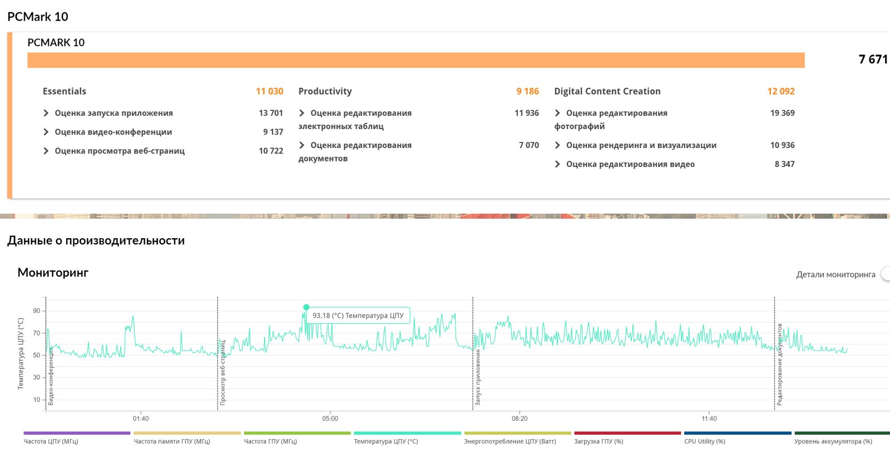Screen dimensions: 890x453
Task: Click the 05:00 time axis label
Action: coord(330,418)
